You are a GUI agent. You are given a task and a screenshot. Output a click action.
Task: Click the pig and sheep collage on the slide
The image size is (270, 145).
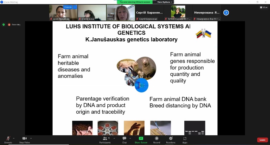click(136, 74)
